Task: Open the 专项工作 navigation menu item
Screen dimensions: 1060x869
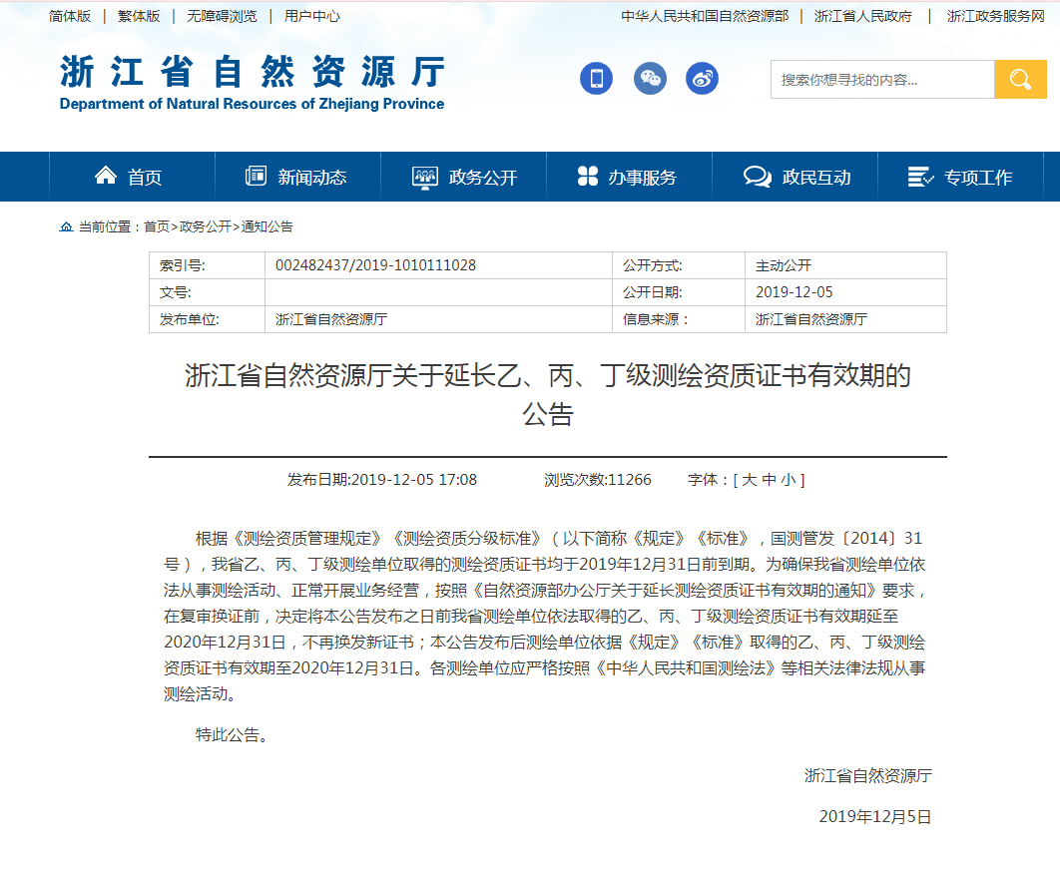Action: pyautogui.click(x=960, y=177)
